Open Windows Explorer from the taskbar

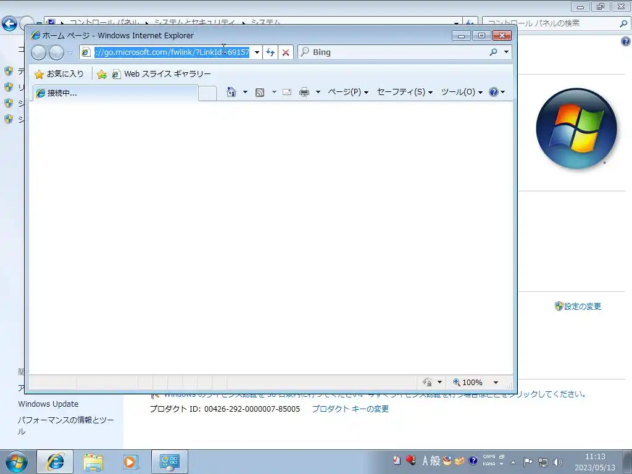[x=93, y=462]
